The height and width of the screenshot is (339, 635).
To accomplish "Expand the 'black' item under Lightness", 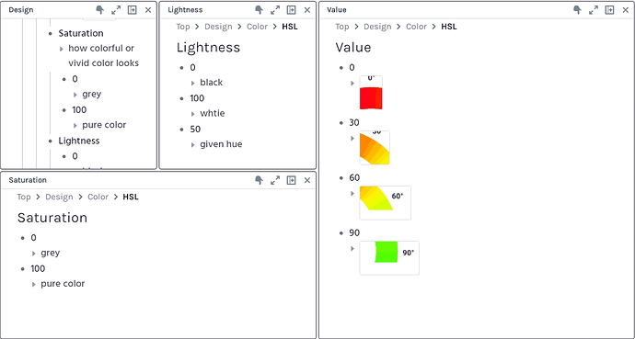I will tap(193, 83).
